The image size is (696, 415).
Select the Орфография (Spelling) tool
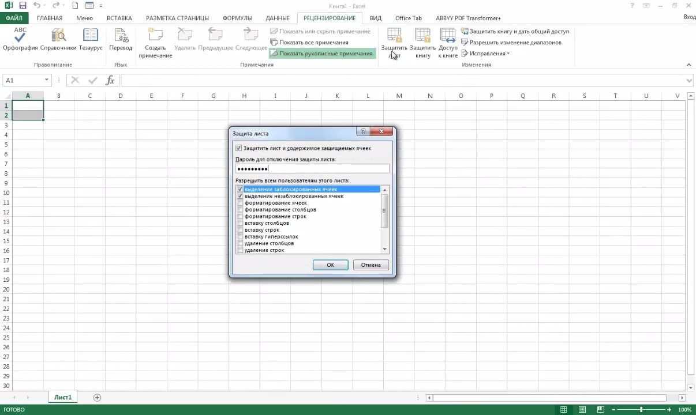click(x=19, y=40)
